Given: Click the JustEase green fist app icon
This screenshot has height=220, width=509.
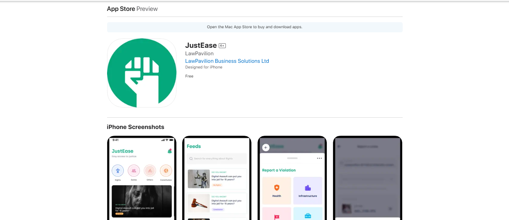Looking at the screenshot, I should [142, 73].
